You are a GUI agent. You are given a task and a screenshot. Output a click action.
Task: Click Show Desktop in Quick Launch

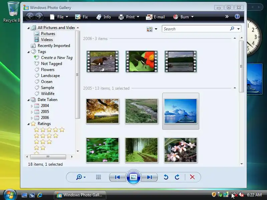pyautogui.click(x=24, y=195)
